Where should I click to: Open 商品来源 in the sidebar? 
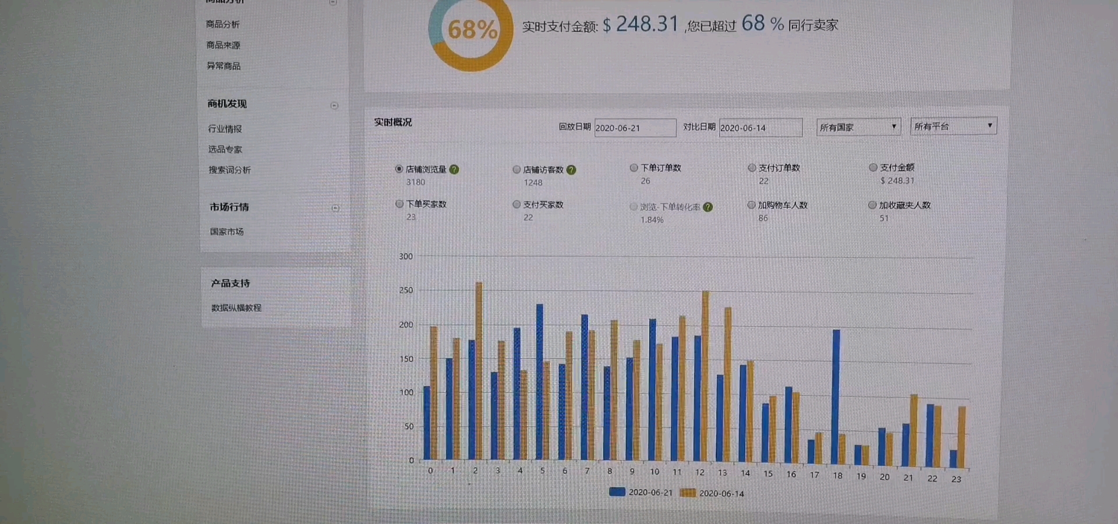click(223, 45)
